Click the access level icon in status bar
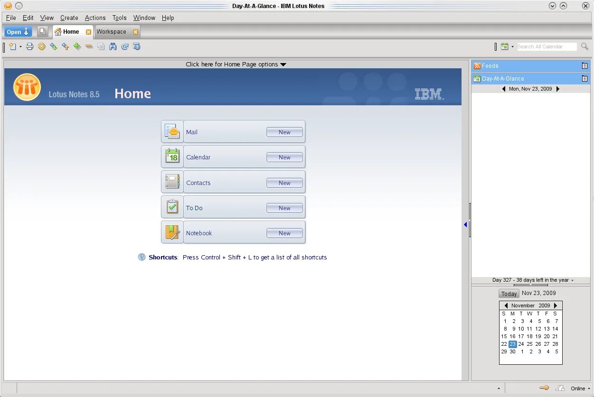Screen dimensions: 594x397 point(560,388)
